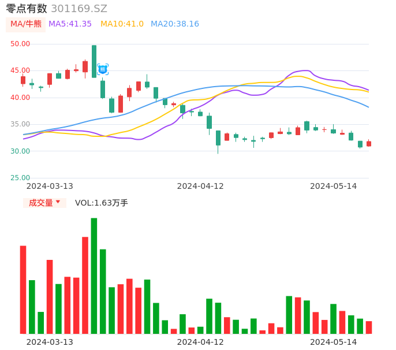Click the 2024-05-14 date label on the price chart

[x=334, y=186]
